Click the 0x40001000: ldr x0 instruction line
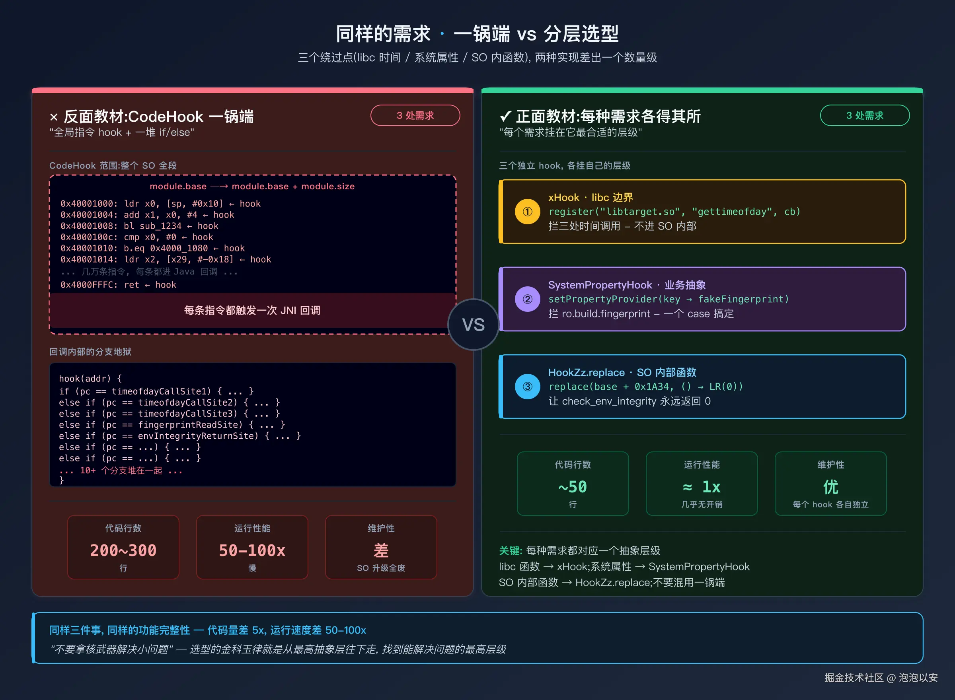The height and width of the screenshot is (700, 955). (160, 204)
